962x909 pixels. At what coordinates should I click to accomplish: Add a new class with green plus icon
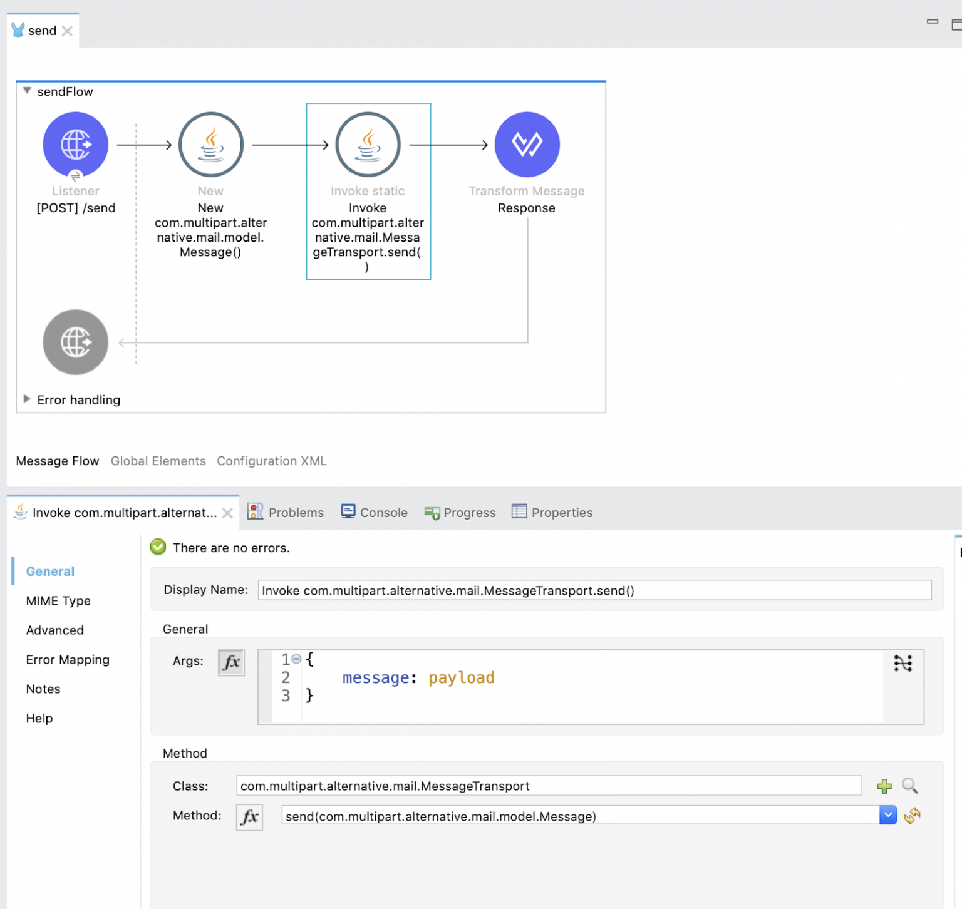[884, 786]
